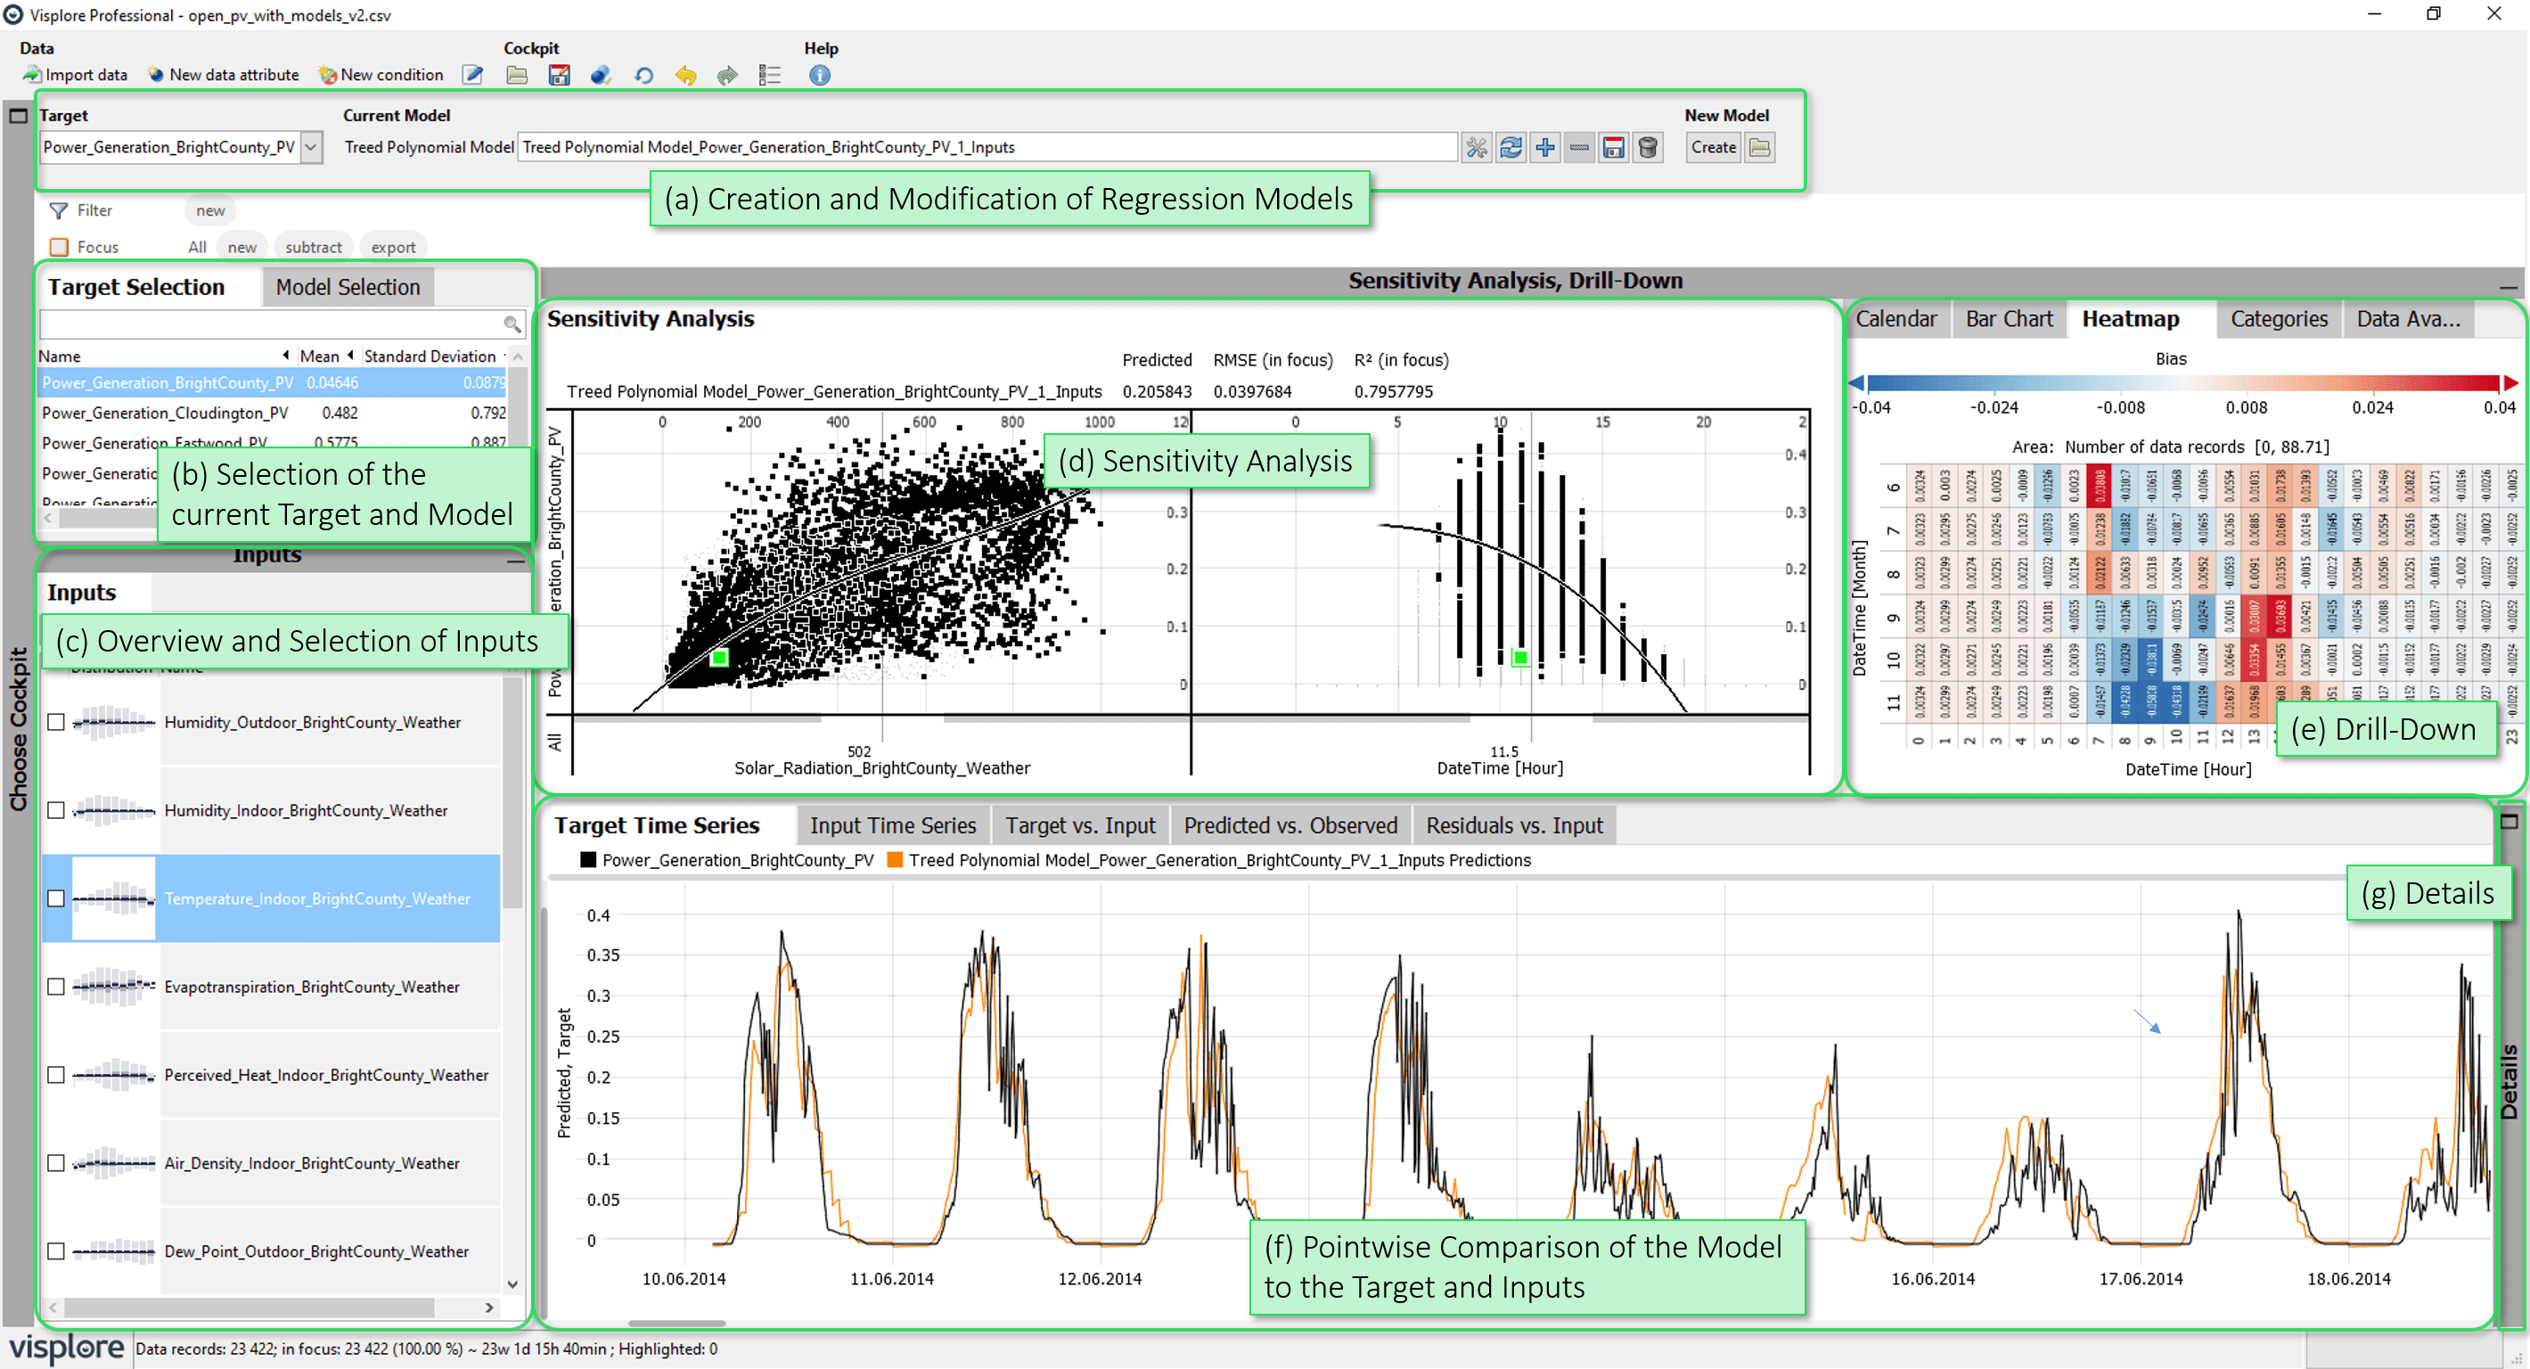Click the yellow undo arrow in Cockpit
Screen dimensions: 2530x1369
coord(685,75)
